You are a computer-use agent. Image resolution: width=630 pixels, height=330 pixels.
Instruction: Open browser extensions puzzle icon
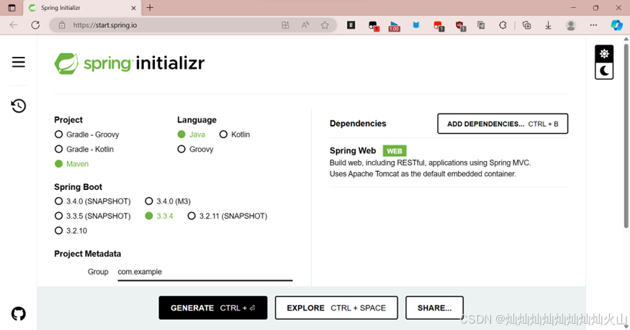(503, 25)
